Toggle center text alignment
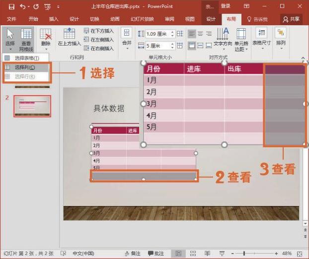Image resolution: width=309 pixels, height=259 pixels. tap(200, 34)
